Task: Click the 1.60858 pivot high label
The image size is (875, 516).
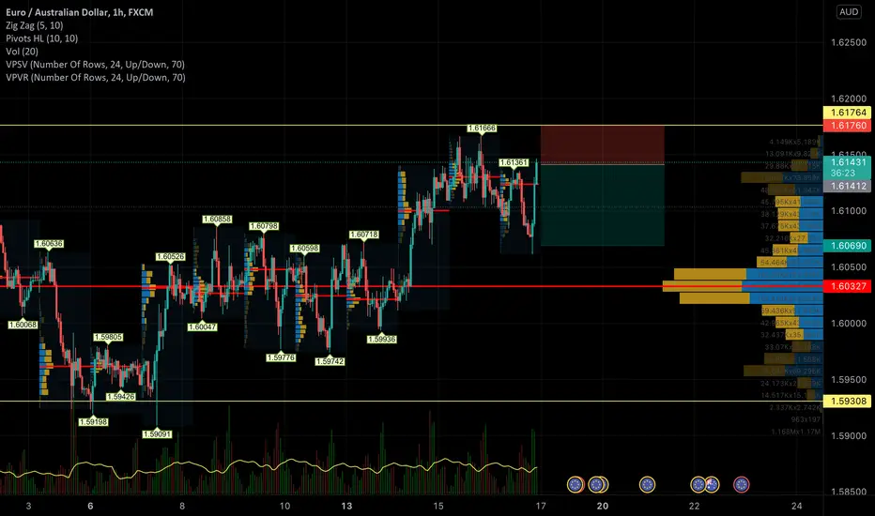Action: tap(217, 220)
